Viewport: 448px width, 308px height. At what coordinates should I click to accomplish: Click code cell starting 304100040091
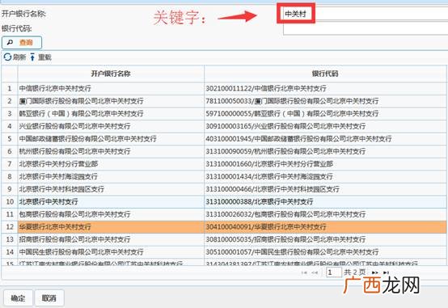pyautogui.click(x=325, y=227)
